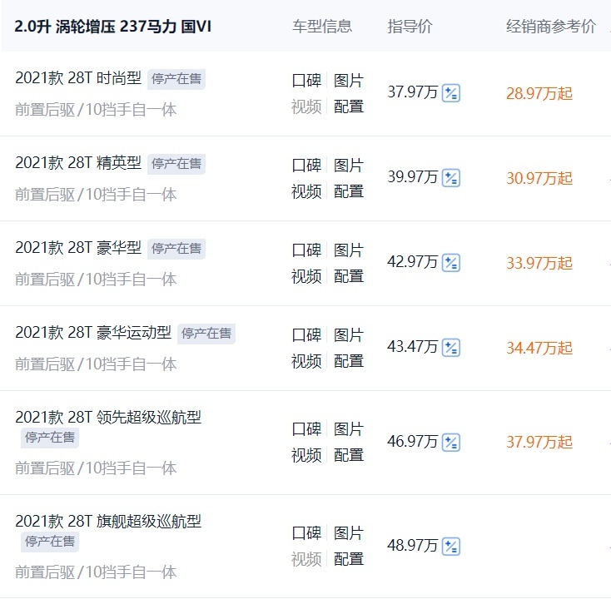The height and width of the screenshot is (599, 611).
Task: Open 图片 for the 领先超级巡航型 trim
Action: click(349, 429)
